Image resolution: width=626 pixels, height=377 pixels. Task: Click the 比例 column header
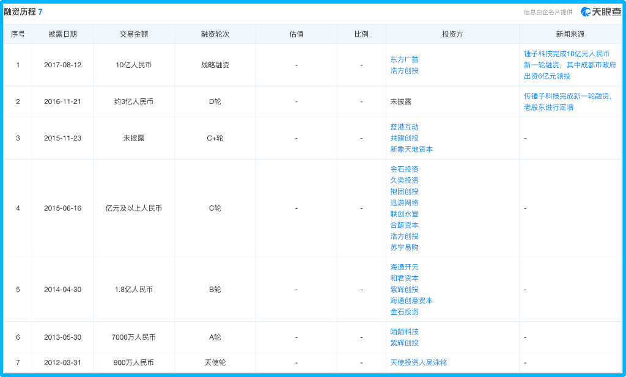pyautogui.click(x=361, y=34)
